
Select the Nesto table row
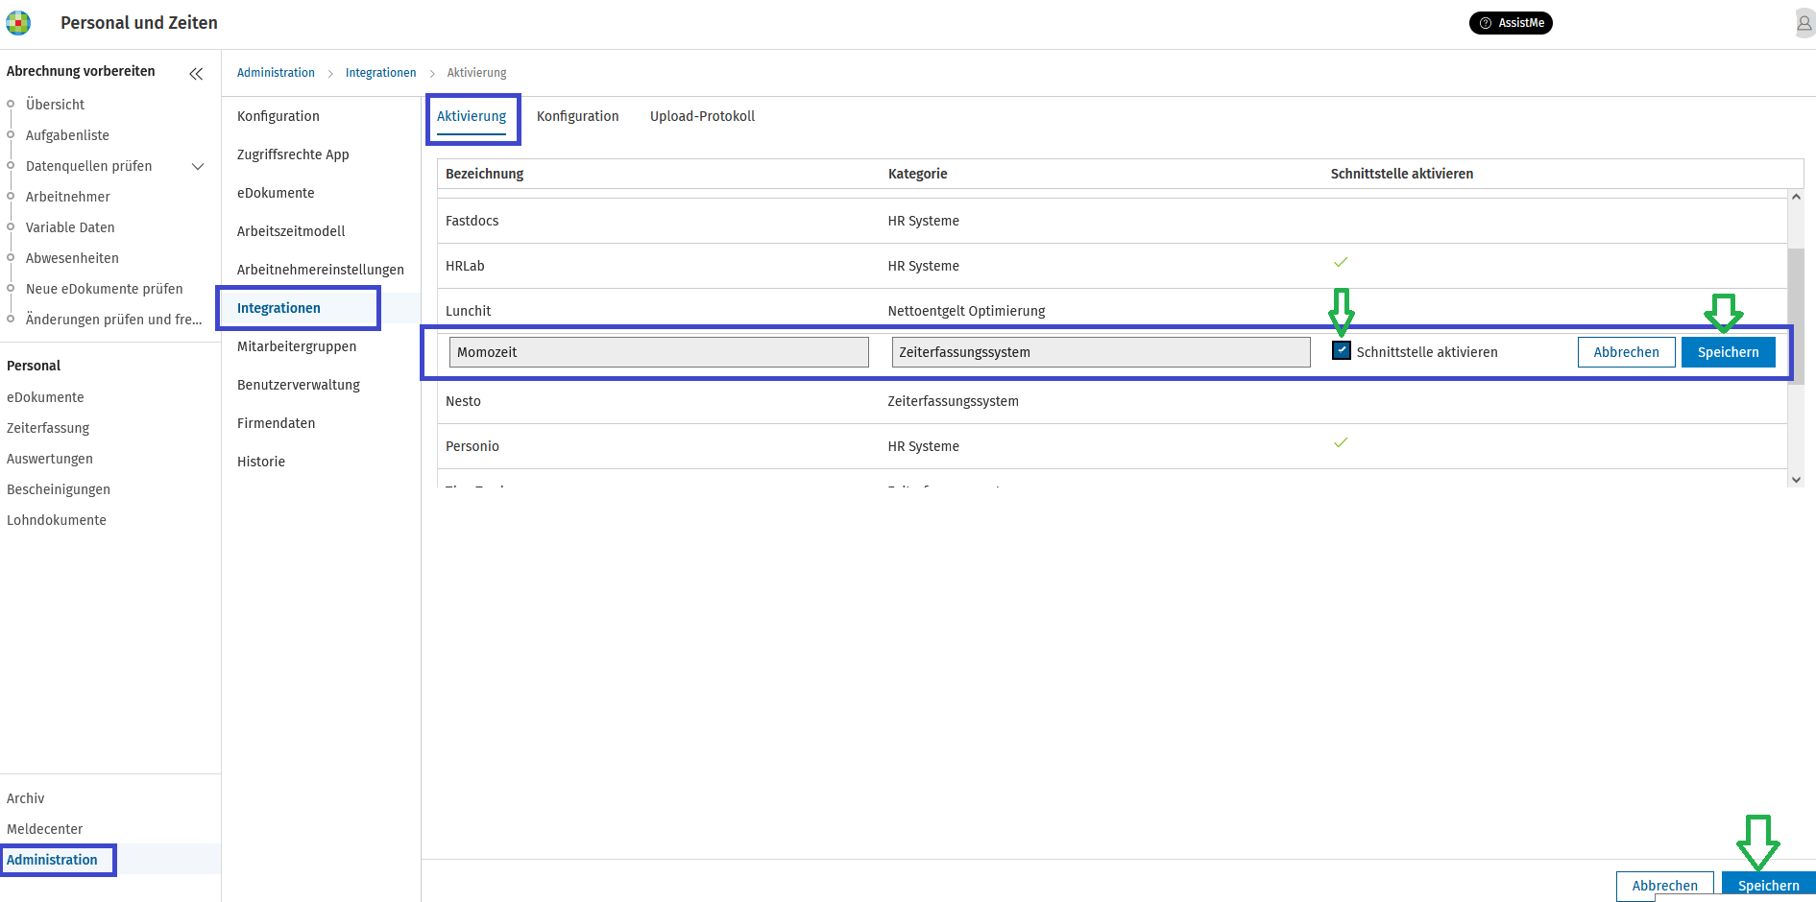click(x=1112, y=401)
